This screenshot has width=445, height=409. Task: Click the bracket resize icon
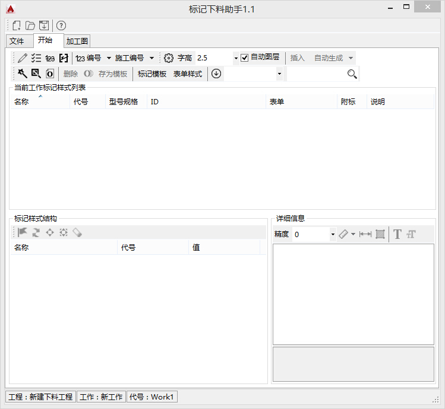(64, 58)
